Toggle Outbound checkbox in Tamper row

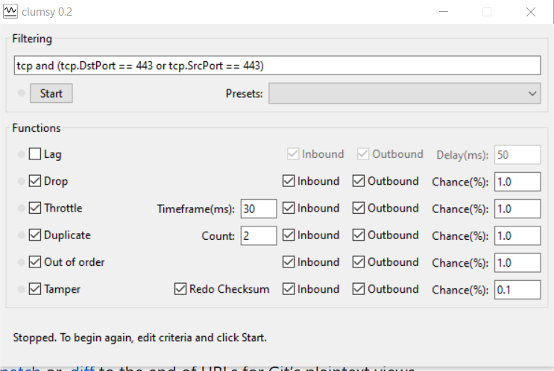(x=359, y=289)
